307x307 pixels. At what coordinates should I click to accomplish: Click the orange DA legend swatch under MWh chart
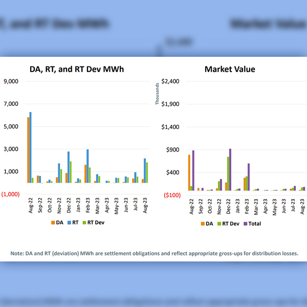pos(52,223)
